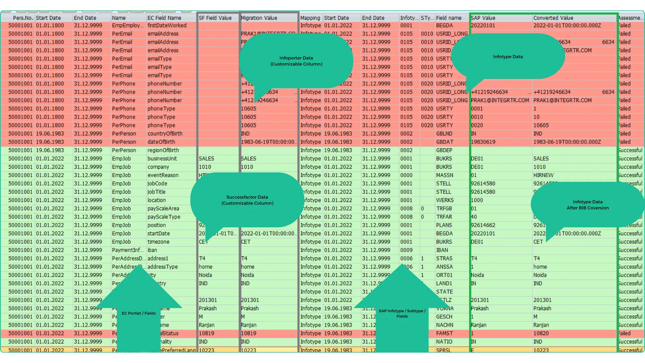Click Start Date header beside Mapping
This screenshot has height=363, width=645.
(342, 18)
